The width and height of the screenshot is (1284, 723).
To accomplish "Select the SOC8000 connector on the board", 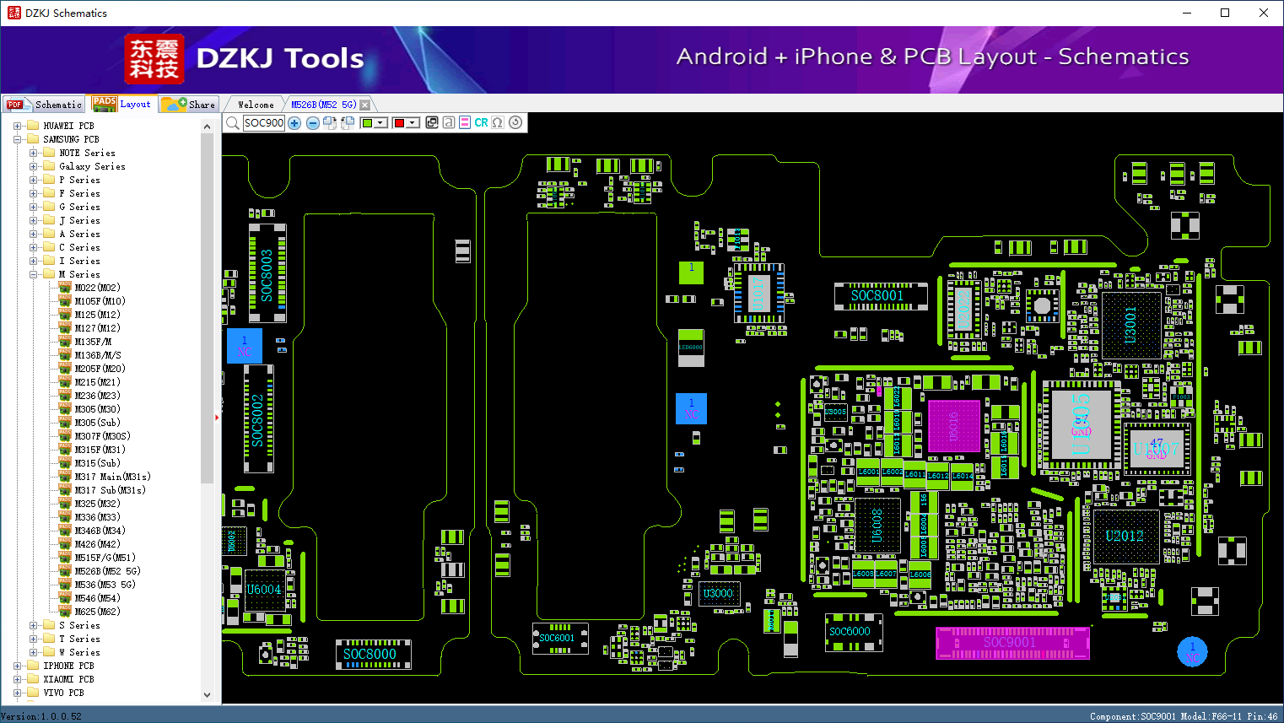I will coord(373,654).
